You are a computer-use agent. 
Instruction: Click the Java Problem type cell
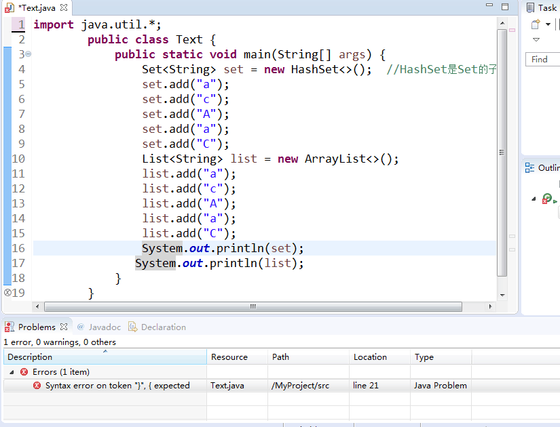pyautogui.click(x=441, y=386)
